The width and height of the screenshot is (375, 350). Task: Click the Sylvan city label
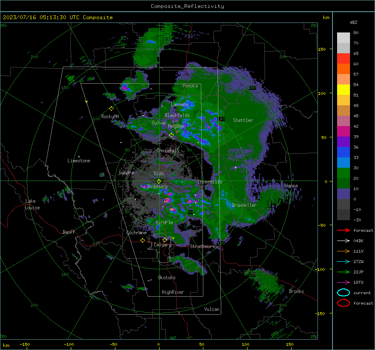pyautogui.click(x=159, y=123)
